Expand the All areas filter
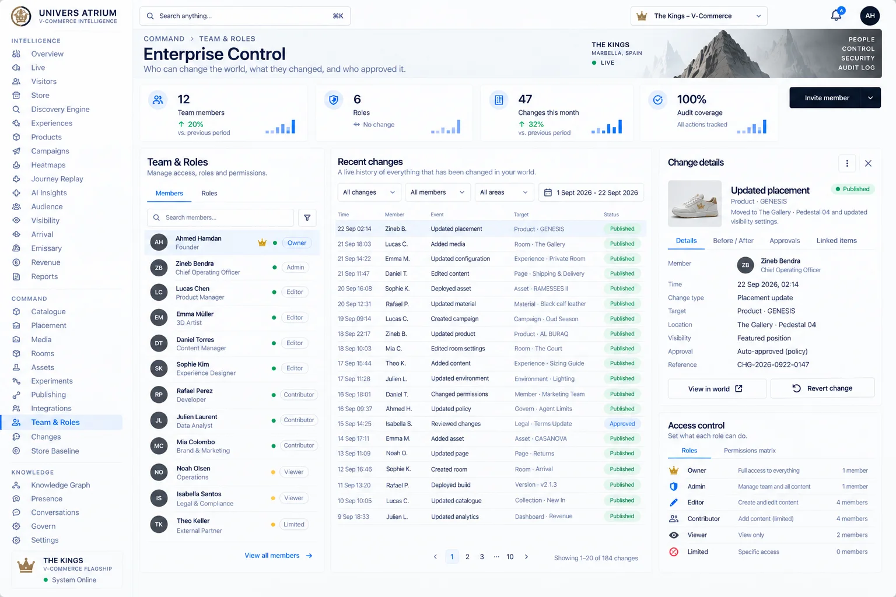The height and width of the screenshot is (597, 896). click(504, 192)
